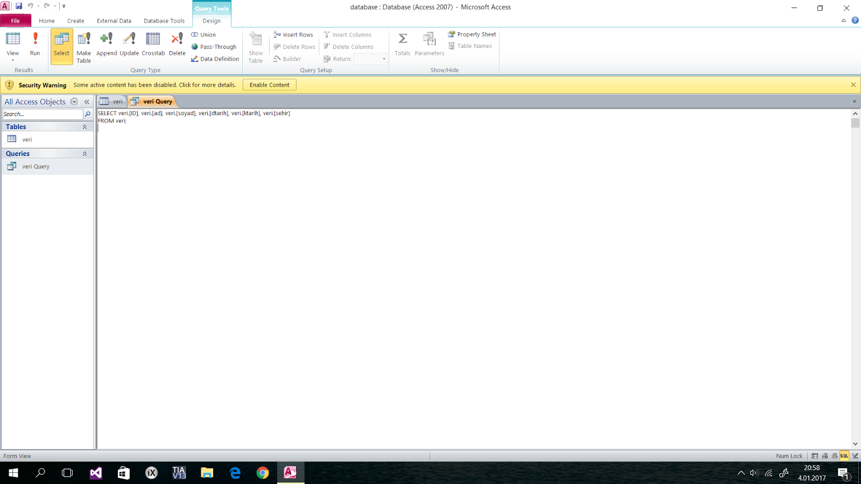Collapse the Tables group
The width and height of the screenshot is (861, 484).
pos(84,127)
